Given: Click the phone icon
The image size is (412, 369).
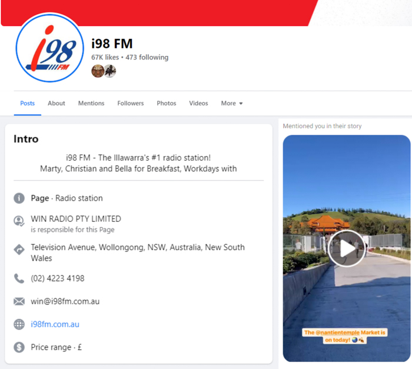Looking at the screenshot, I should pyautogui.click(x=19, y=278).
